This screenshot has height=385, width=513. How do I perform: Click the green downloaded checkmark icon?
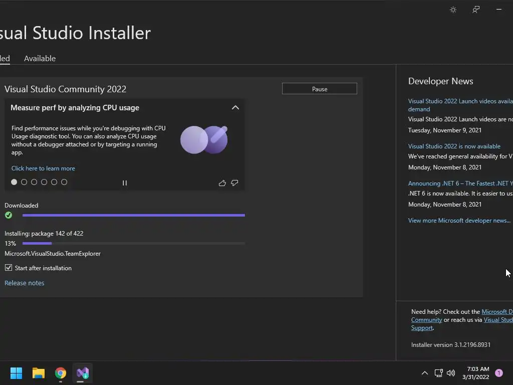click(x=9, y=215)
